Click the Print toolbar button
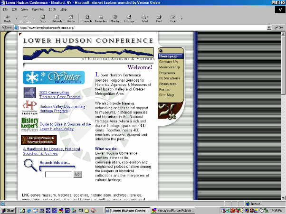The height and width of the screenshot is (214, 286). tap(159, 19)
